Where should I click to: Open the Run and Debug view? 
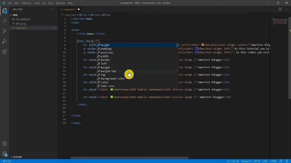point(5,41)
